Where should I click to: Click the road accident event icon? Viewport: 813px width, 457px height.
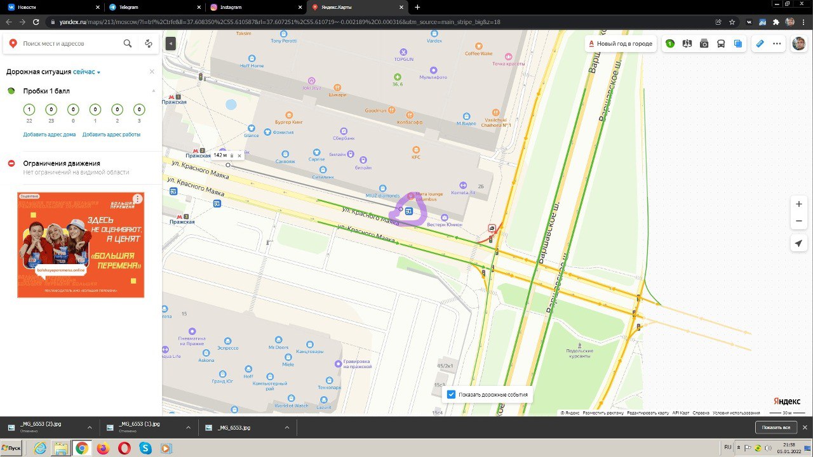click(x=492, y=228)
